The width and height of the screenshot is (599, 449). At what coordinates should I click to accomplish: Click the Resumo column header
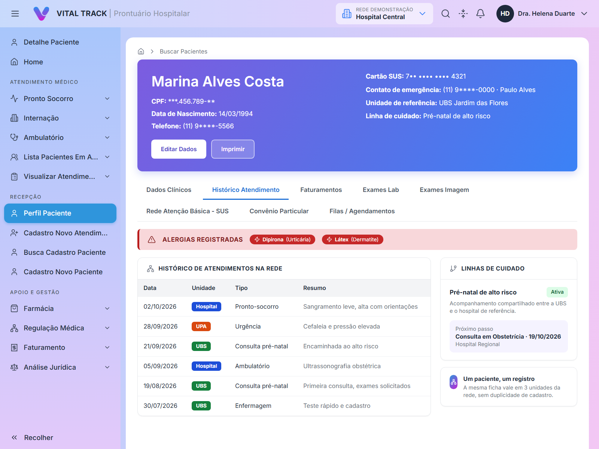pos(314,288)
